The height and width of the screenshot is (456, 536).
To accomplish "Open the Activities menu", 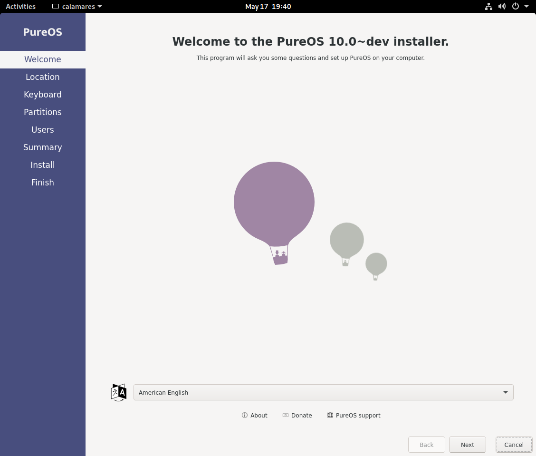I will coord(20,6).
